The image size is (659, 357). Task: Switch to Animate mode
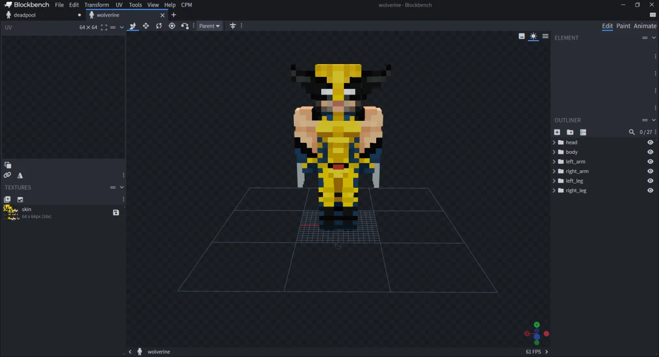[x=645, y=26]
